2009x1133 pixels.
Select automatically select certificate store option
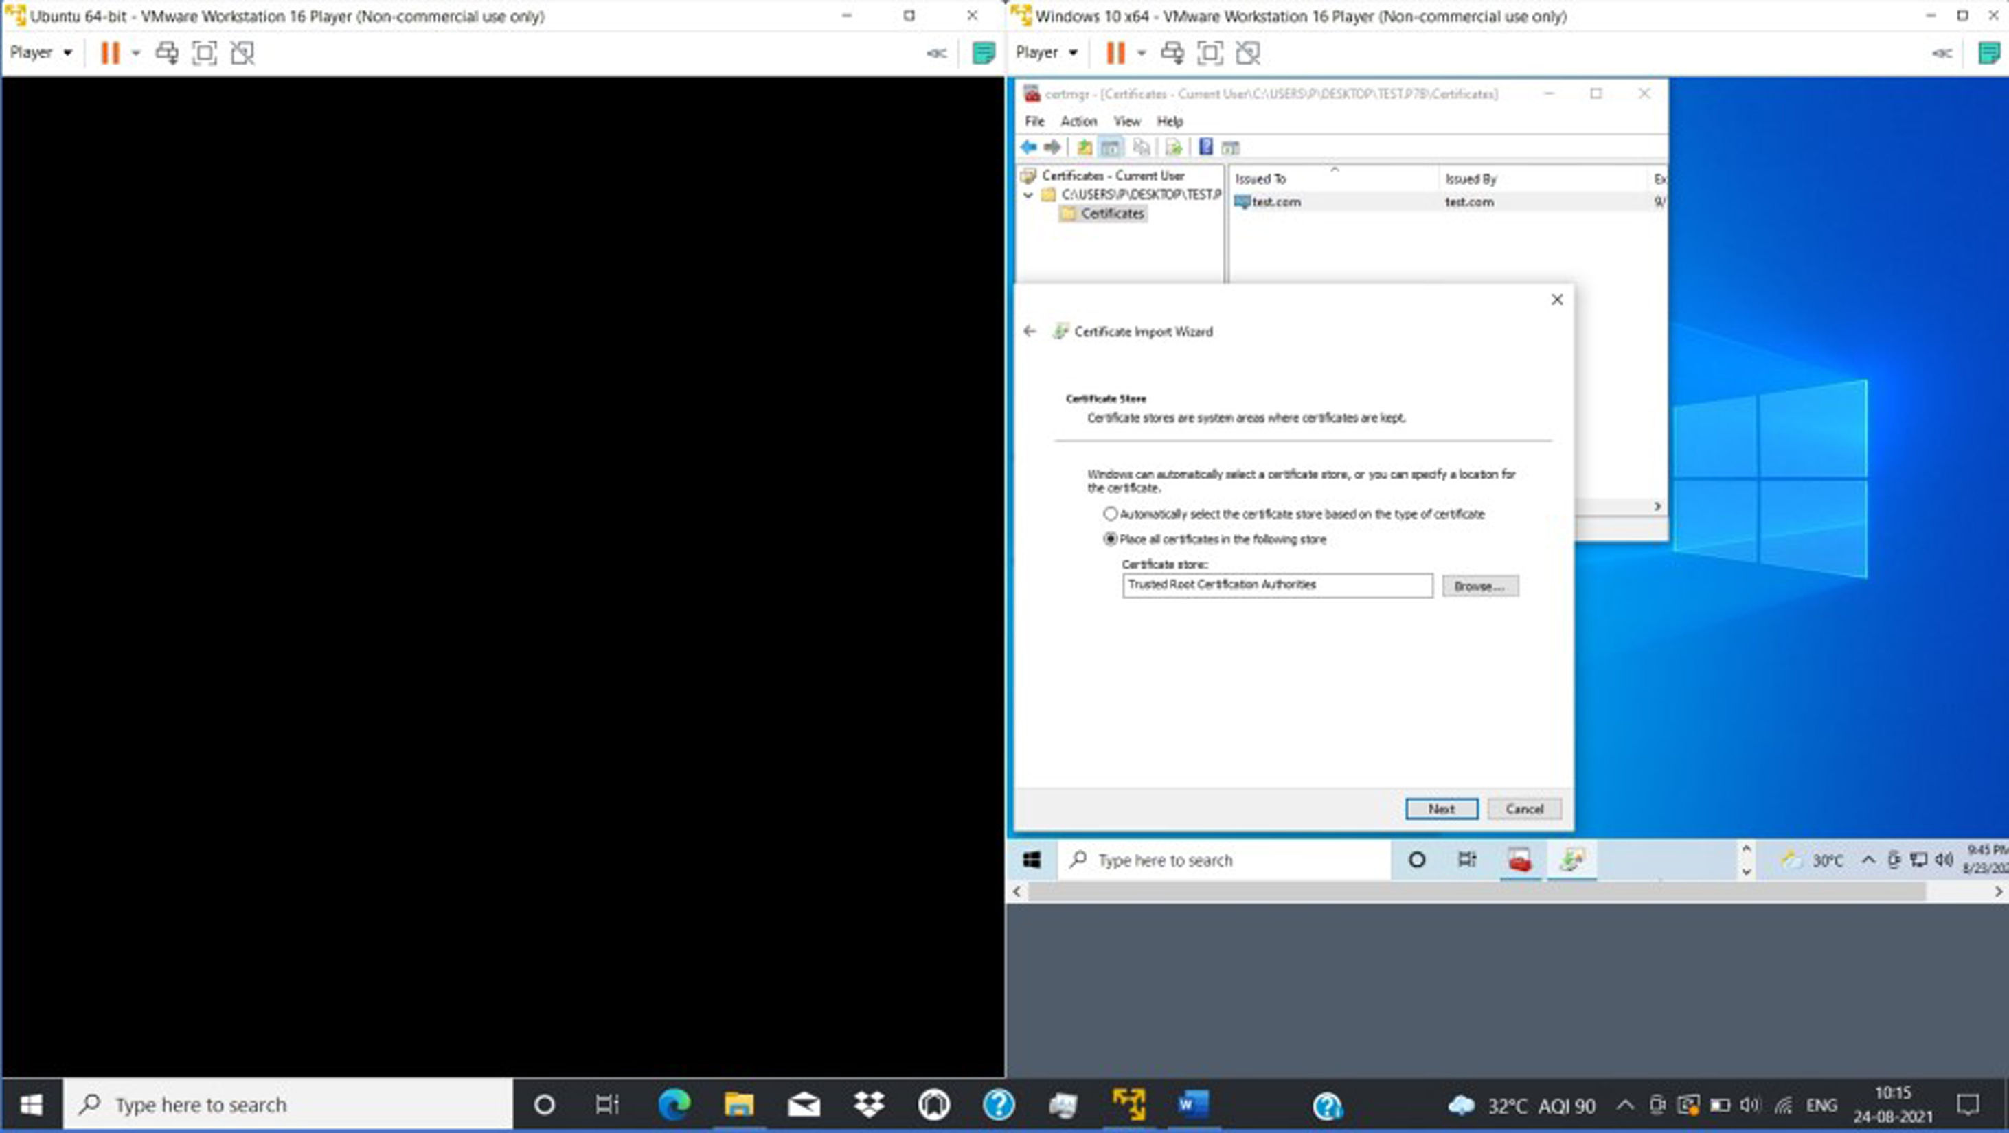1111,514
